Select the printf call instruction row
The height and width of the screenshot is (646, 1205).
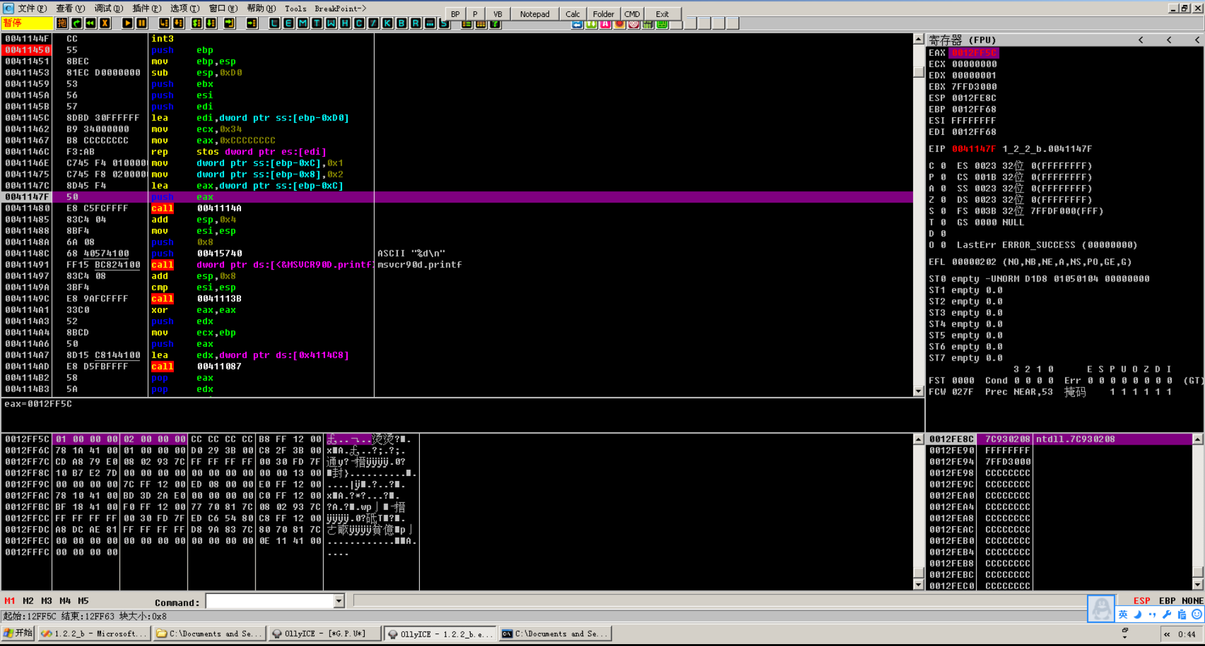click(x=457, y=265)
